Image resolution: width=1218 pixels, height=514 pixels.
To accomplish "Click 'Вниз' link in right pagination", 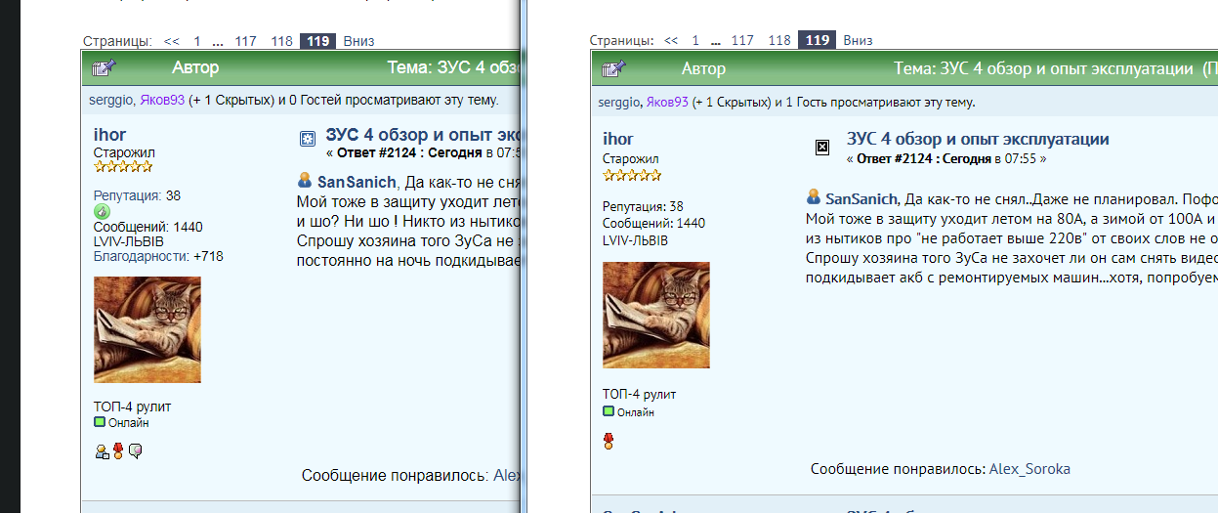I will tap(858, 40).
